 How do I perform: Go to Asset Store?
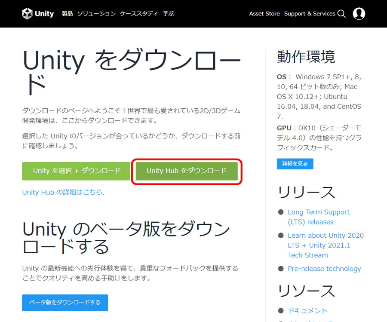pos(264,14)
